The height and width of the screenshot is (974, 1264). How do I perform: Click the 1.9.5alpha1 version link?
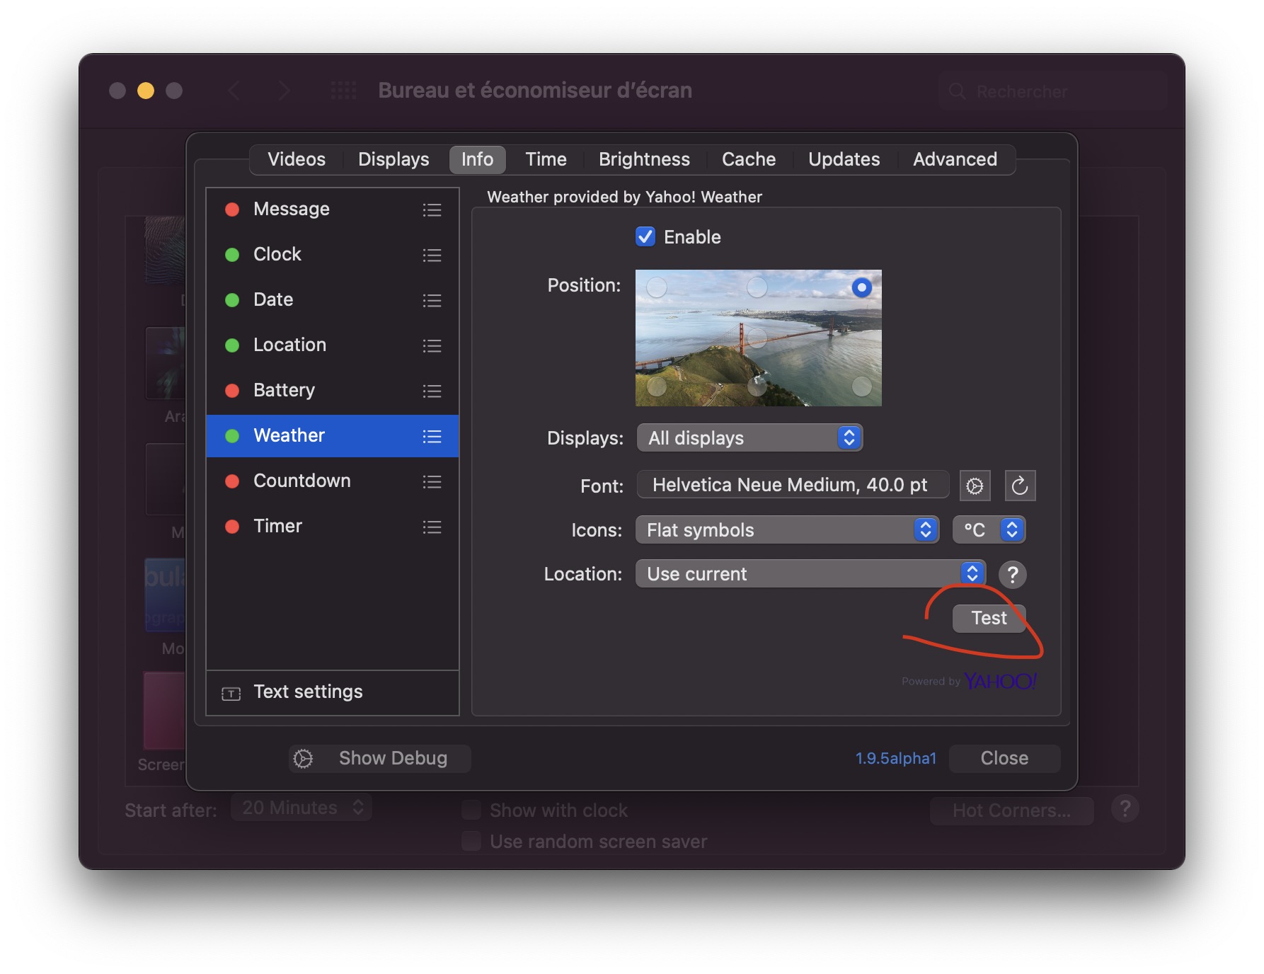pos(896,758)
